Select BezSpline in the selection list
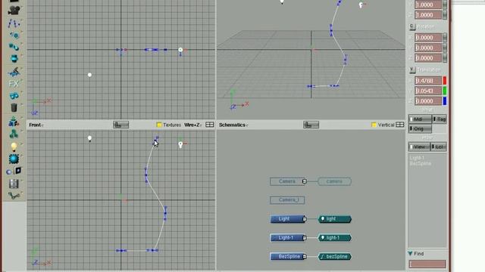 421,163
